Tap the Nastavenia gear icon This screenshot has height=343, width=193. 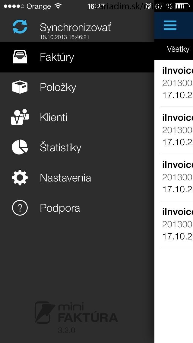pos(20,178)
